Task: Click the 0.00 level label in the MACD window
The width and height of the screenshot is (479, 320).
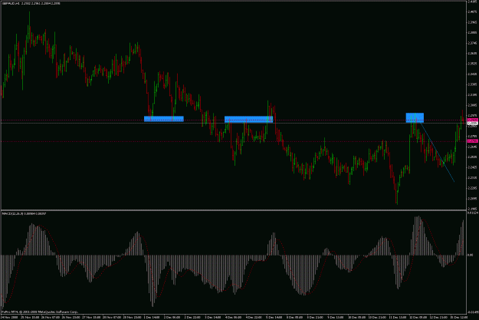Action: pos(471,255)
